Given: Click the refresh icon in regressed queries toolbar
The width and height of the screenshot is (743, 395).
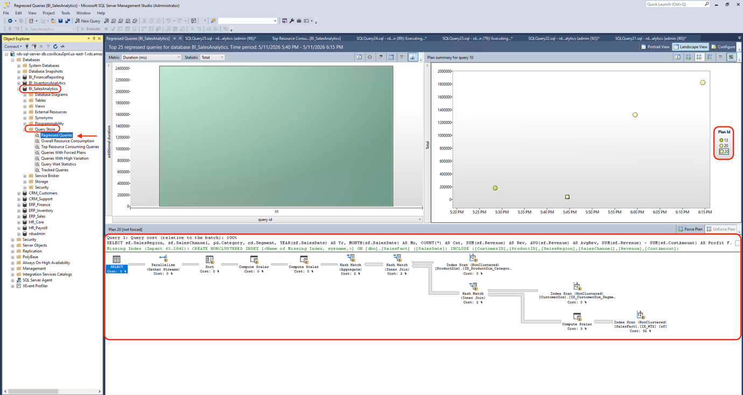Looking at the screenshot, I should click(359, 57).
